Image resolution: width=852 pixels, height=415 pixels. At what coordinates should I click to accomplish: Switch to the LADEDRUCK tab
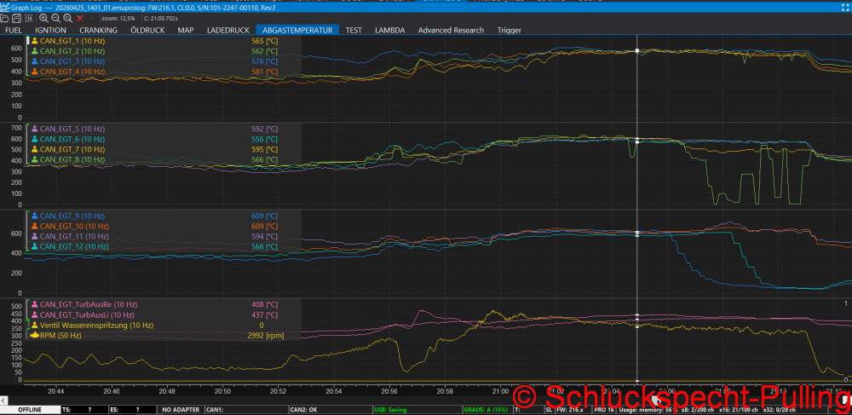click(228, 31)
